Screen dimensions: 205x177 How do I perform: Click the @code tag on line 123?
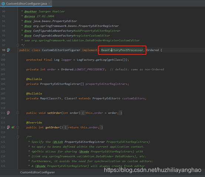click(85, 152)
